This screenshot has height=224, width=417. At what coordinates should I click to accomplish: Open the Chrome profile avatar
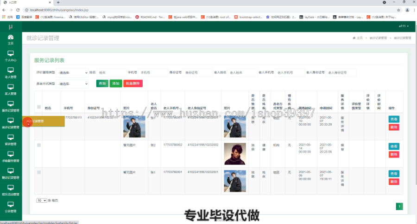[x=407, y=10]
